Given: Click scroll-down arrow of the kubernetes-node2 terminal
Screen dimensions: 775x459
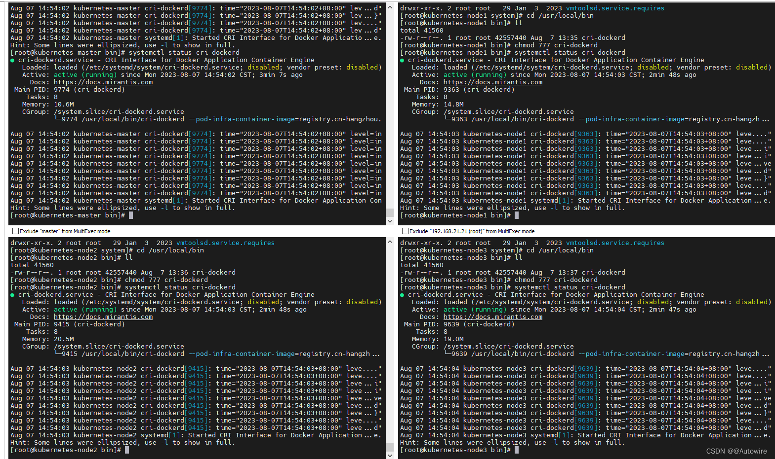Looking at the screenshot, I should click(x=390, y=456).
